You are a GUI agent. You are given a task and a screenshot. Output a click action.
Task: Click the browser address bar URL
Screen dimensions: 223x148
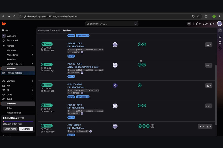tap(51, 17)
